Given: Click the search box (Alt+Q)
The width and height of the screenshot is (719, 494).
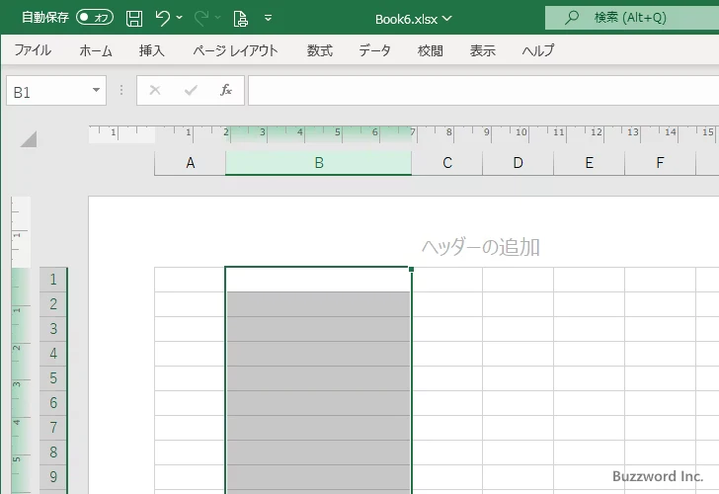Looking at the screenshot, I should (632, 18).
